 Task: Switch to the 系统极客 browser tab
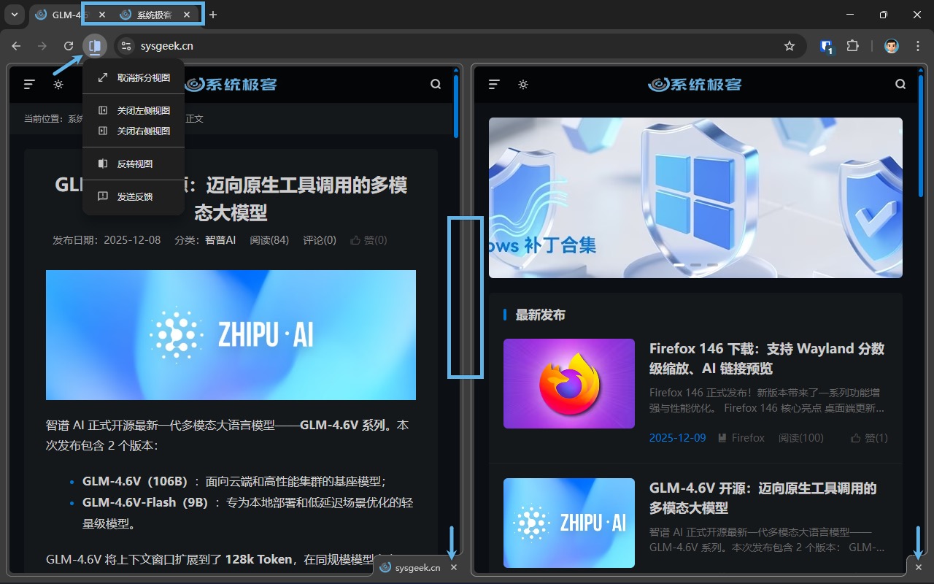tap(155, 14)
